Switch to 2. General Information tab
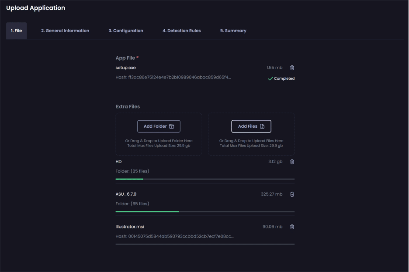 coord(65,31)
